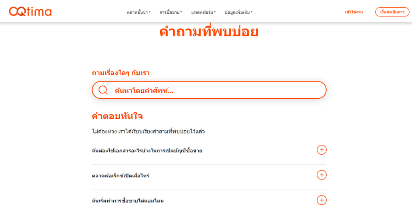The width and height of the screenshot is (412, 207).
Task: Expand the ตลาดฟอเร็กซ์เปิดเมื่อไหร่ question text
Action: tap(121, 176)
